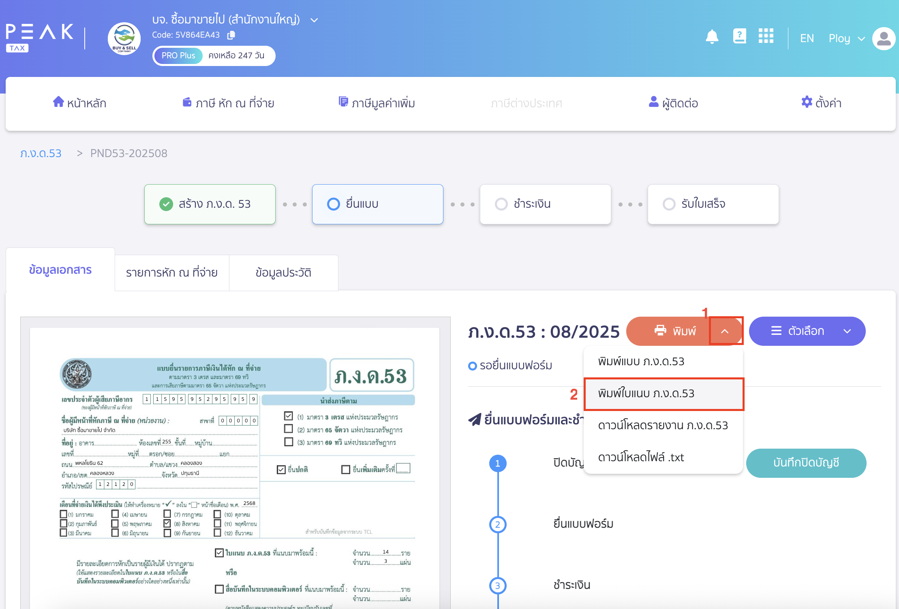Image resolution: width=899 pixels, height=609 pixels.
Task: Check the (10) ตุลาคม month checkbox
Action: pos(218,514)
